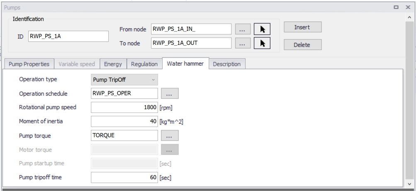
Task: Switch to the Energy tab
Action: pos(113,64)
